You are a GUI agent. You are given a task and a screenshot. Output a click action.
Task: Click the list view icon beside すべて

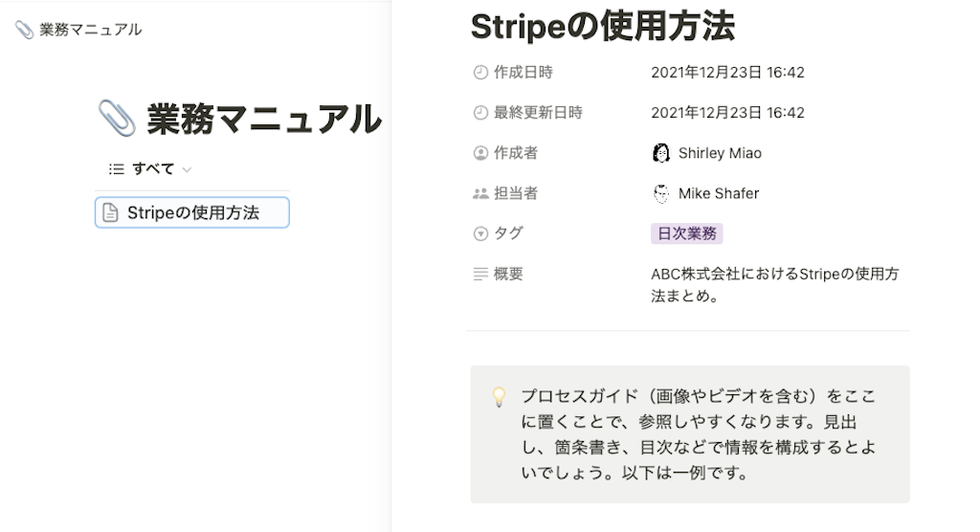click(x=116, y=168)
